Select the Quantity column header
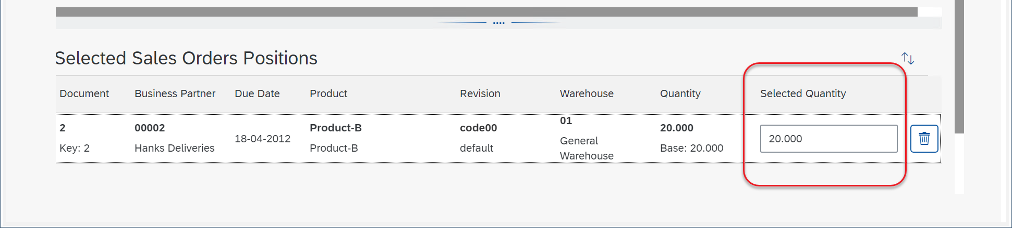 pos(680,93)
